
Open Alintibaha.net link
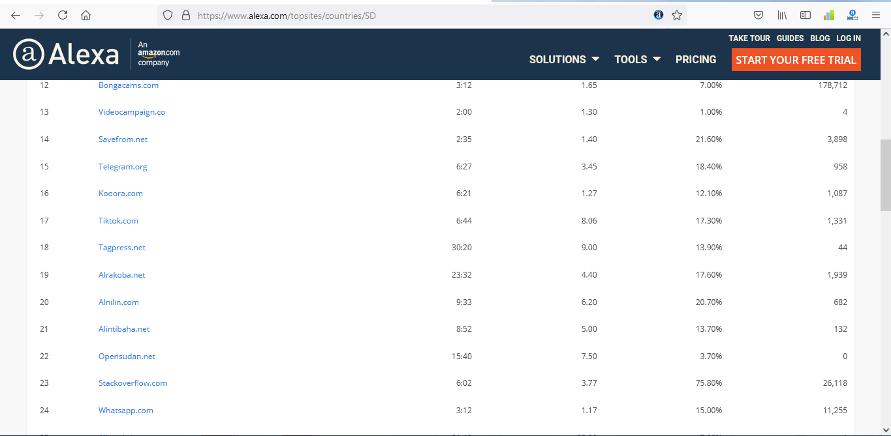click(x=124, y=329)
